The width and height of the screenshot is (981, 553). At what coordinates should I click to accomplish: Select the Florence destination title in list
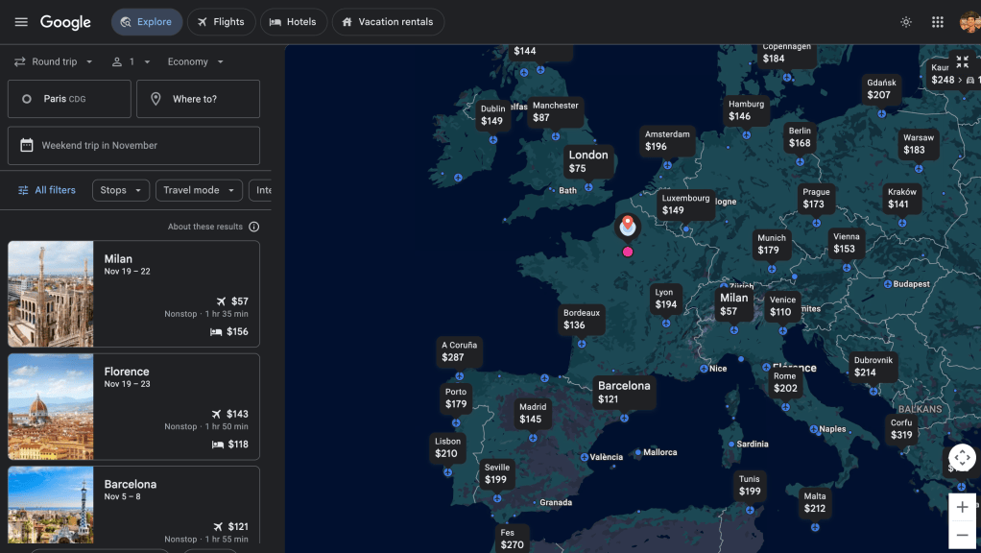point(127,372)
